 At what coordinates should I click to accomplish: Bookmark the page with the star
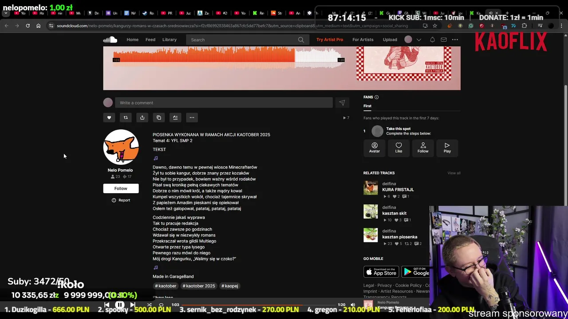[435, 26]
